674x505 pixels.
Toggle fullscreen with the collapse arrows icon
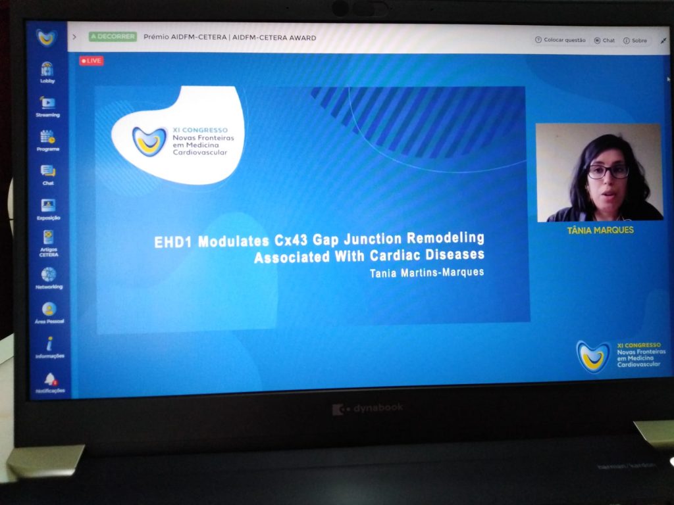click(x=663, y=41)
